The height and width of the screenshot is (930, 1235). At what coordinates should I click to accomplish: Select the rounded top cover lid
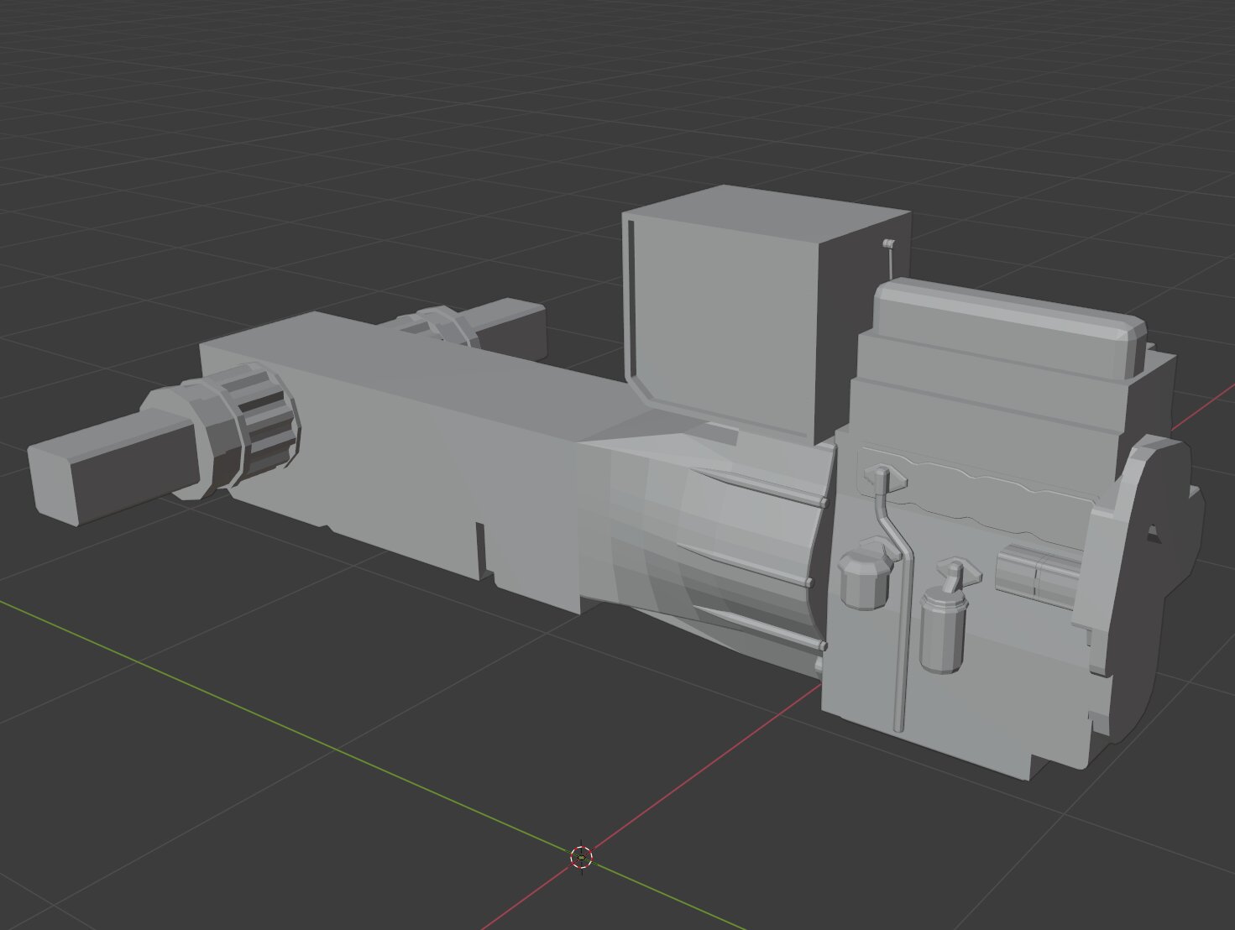pos(1007,323)
